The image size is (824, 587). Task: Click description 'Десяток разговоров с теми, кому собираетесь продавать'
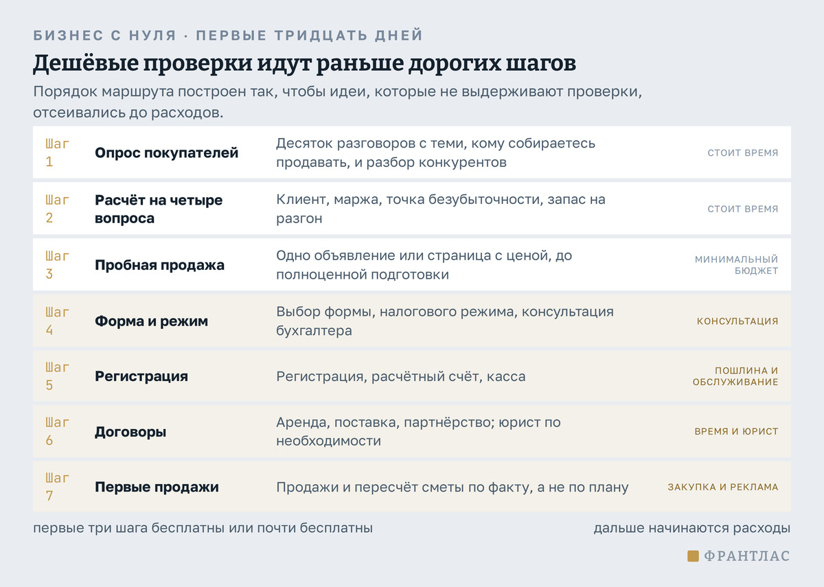click(436, 153)
